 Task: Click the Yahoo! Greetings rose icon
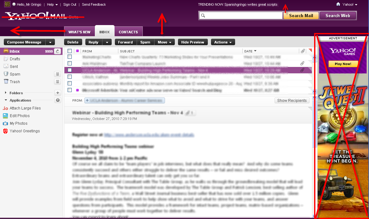[5, 131]
